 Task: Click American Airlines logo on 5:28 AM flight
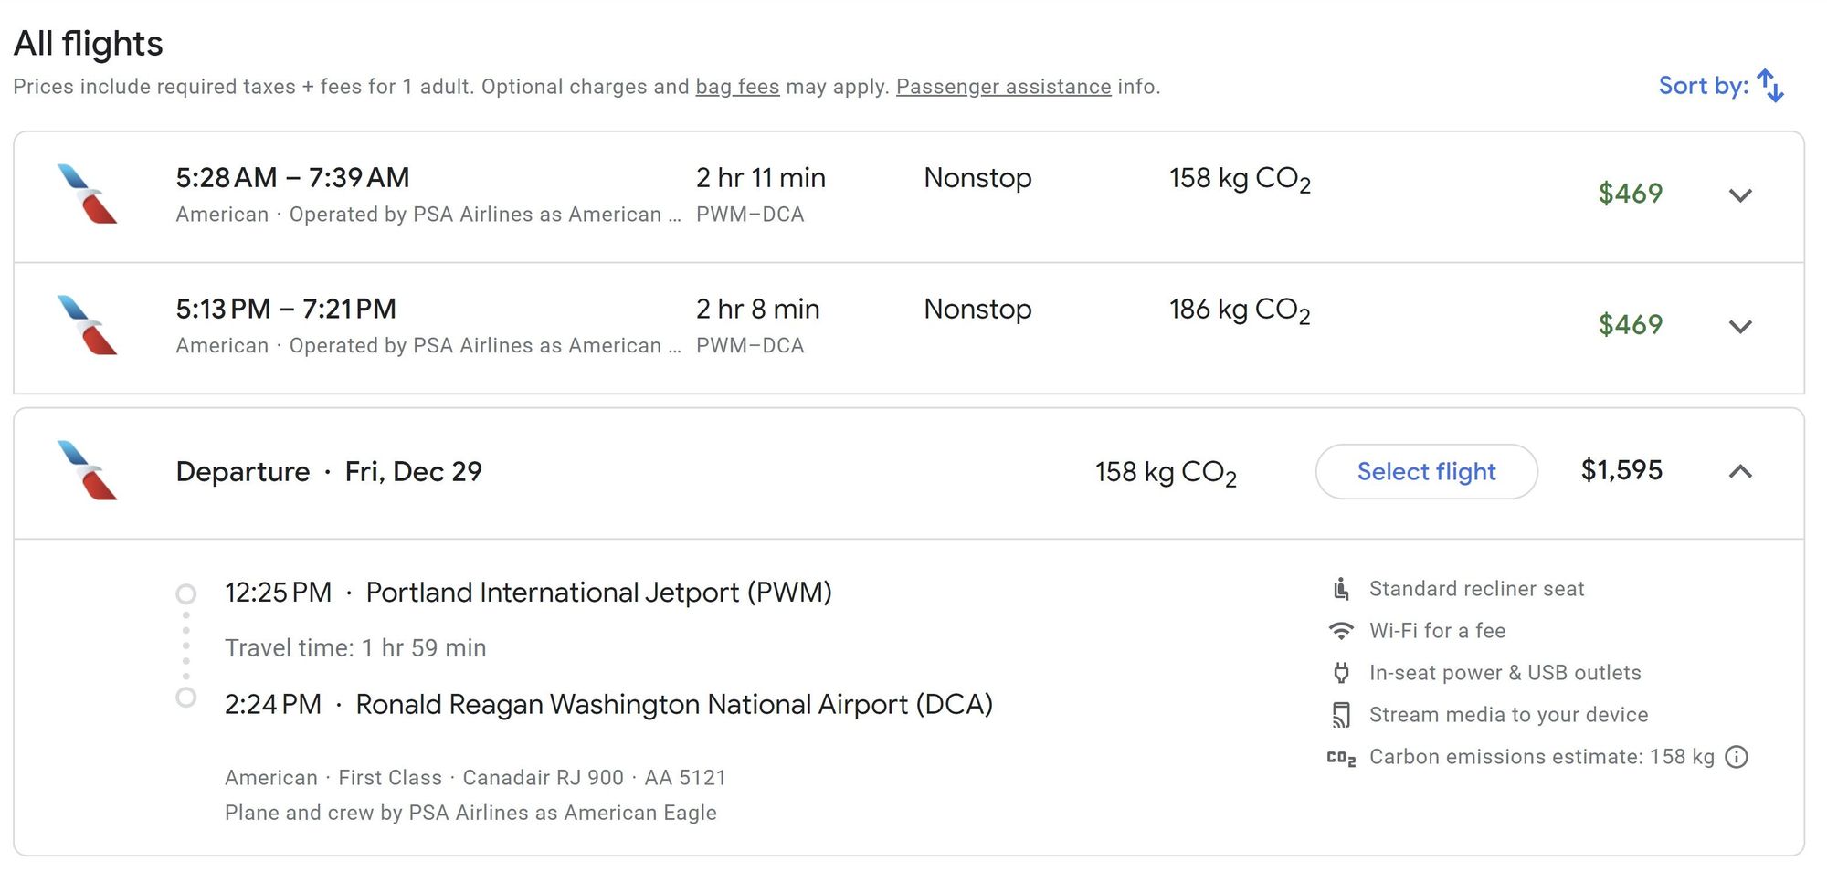coord(87,194)
